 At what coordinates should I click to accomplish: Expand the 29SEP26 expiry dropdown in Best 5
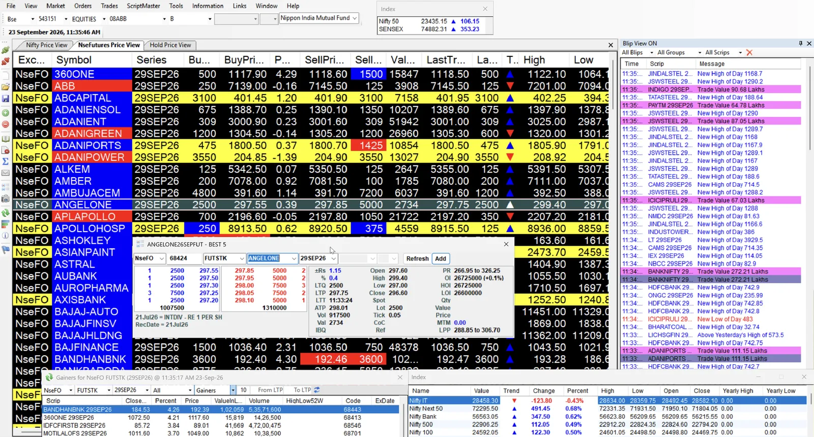pos(333,258)
